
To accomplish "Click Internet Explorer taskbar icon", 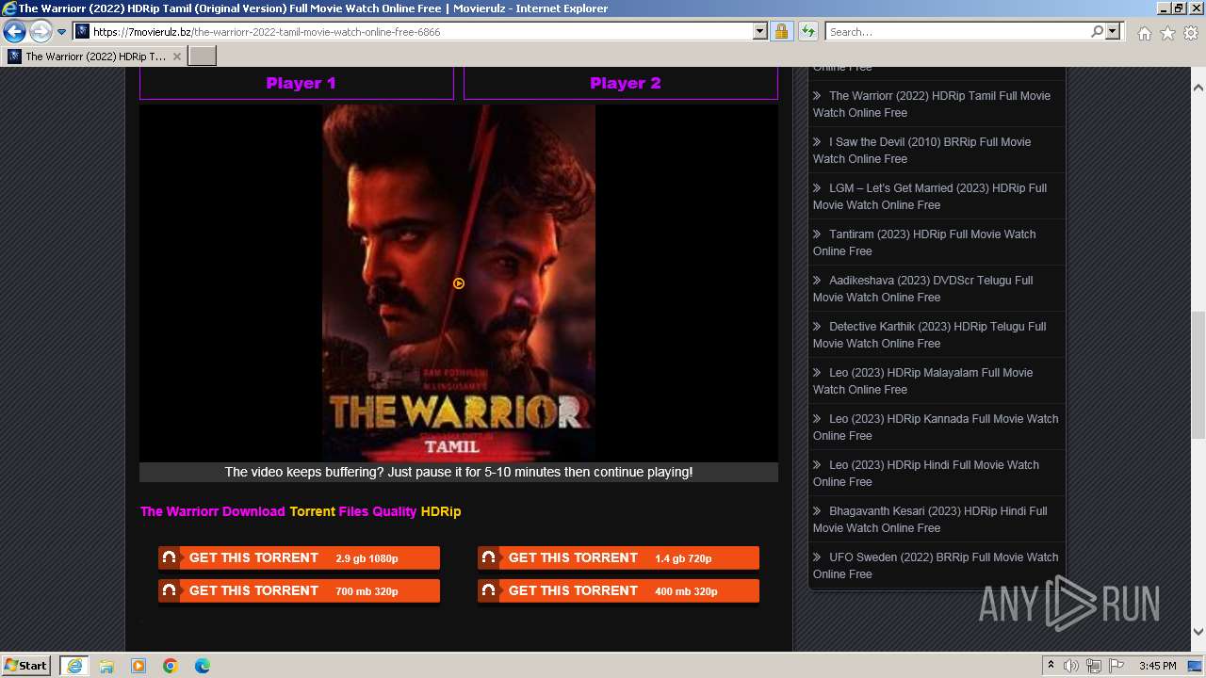I will (x=74, y=666).
